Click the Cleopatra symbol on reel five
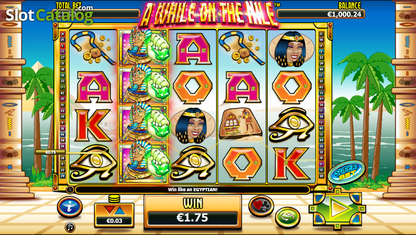Image resolution: width=416 pixels, height=235 pixels. [291, 48]
